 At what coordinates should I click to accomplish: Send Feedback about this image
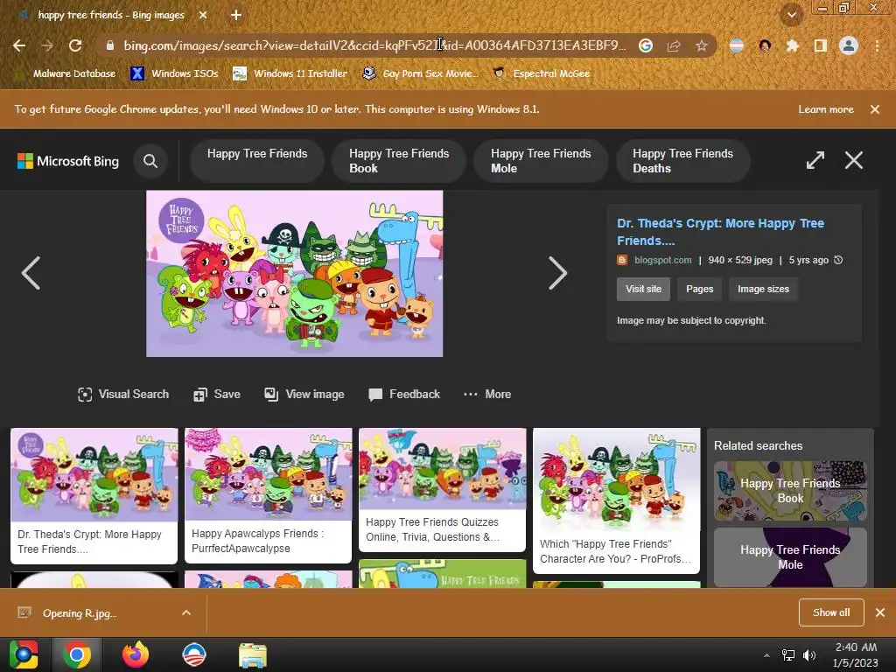(x=404, y=395)
